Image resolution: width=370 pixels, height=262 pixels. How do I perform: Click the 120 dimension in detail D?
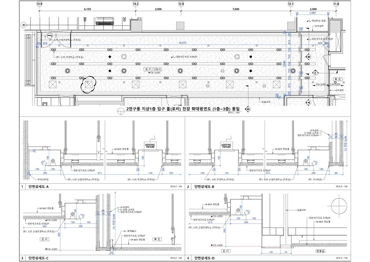271,252
